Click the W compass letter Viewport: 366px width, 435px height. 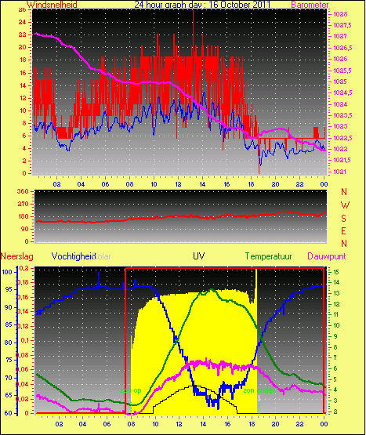coord(345,205)
